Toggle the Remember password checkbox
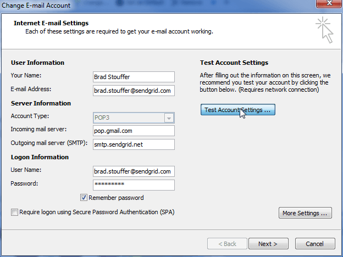The image size is (343, 257). tap(84, 198)
